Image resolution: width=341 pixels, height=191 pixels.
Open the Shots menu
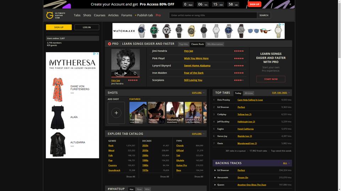tap(87, 15)
